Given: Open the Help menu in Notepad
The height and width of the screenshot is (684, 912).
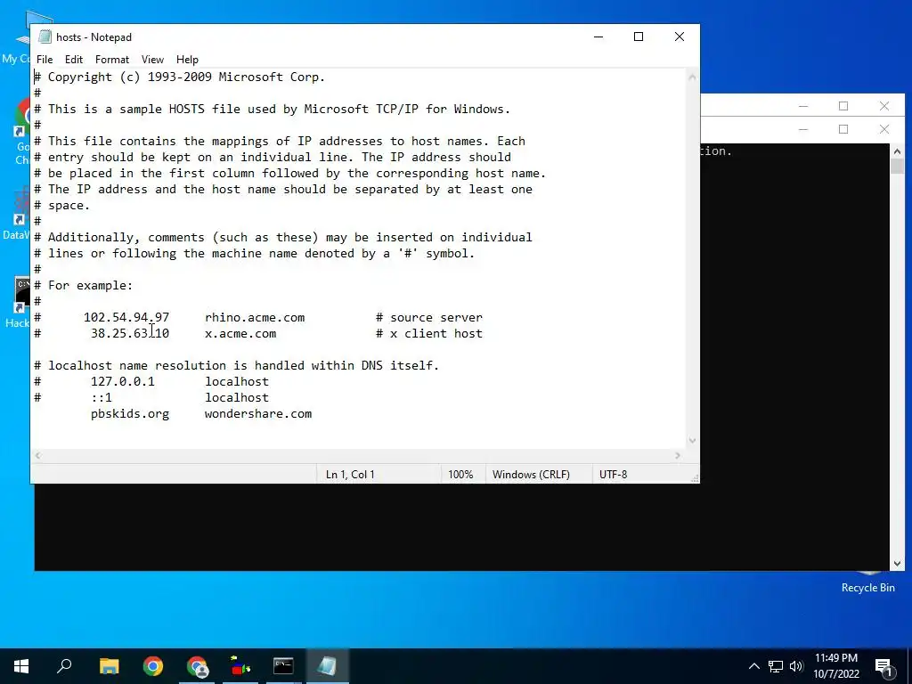Looking at the screenshot, I should (x=187, y=60).
